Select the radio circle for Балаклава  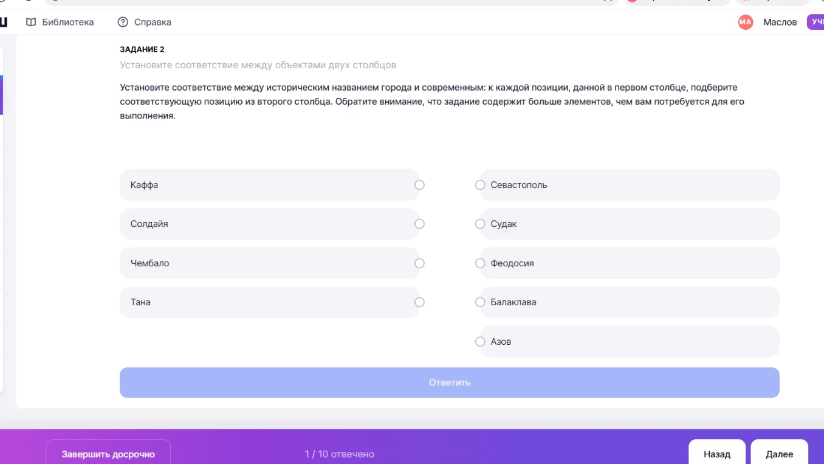480,302
